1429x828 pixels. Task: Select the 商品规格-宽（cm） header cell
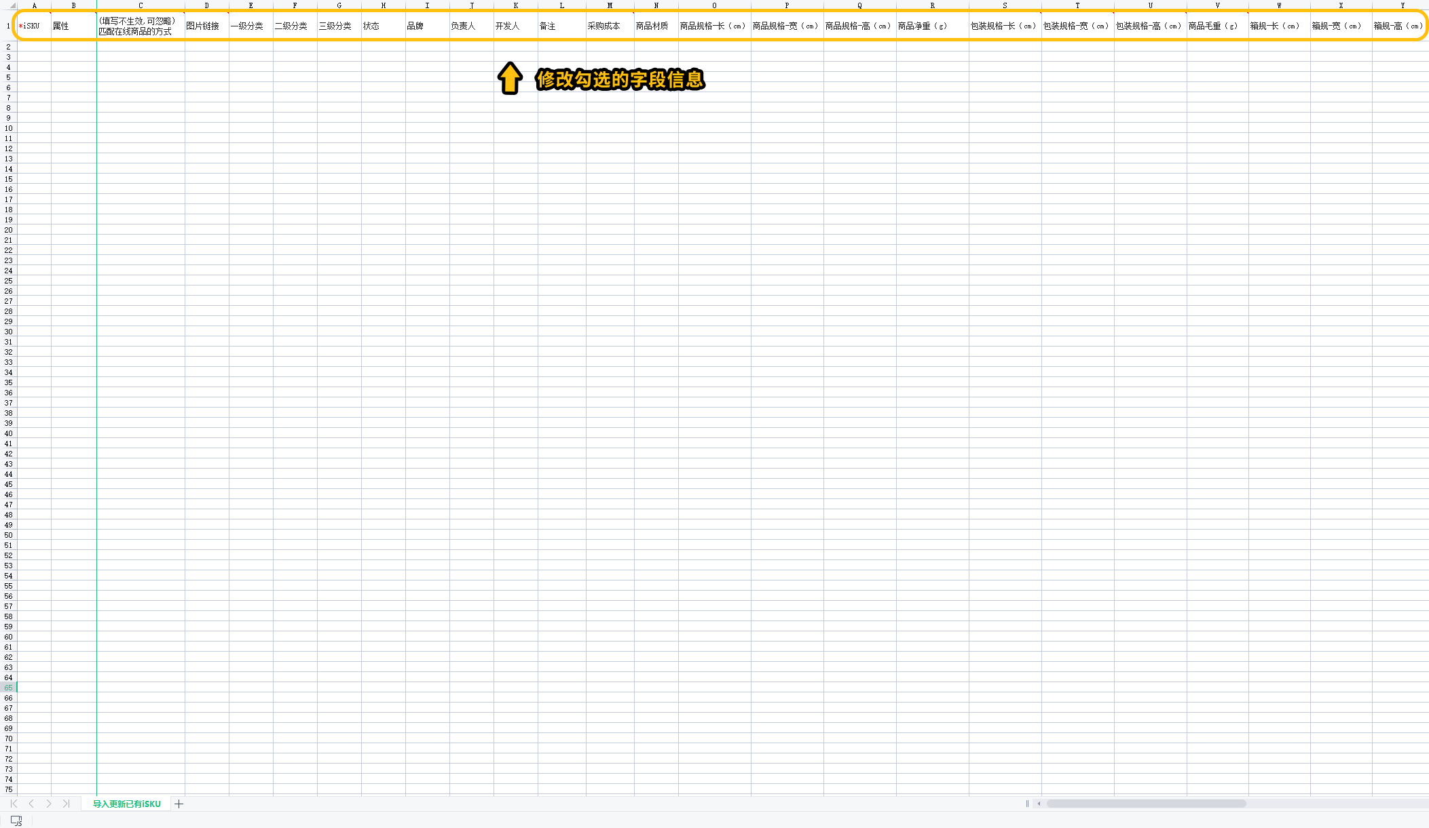pos(787,26)
